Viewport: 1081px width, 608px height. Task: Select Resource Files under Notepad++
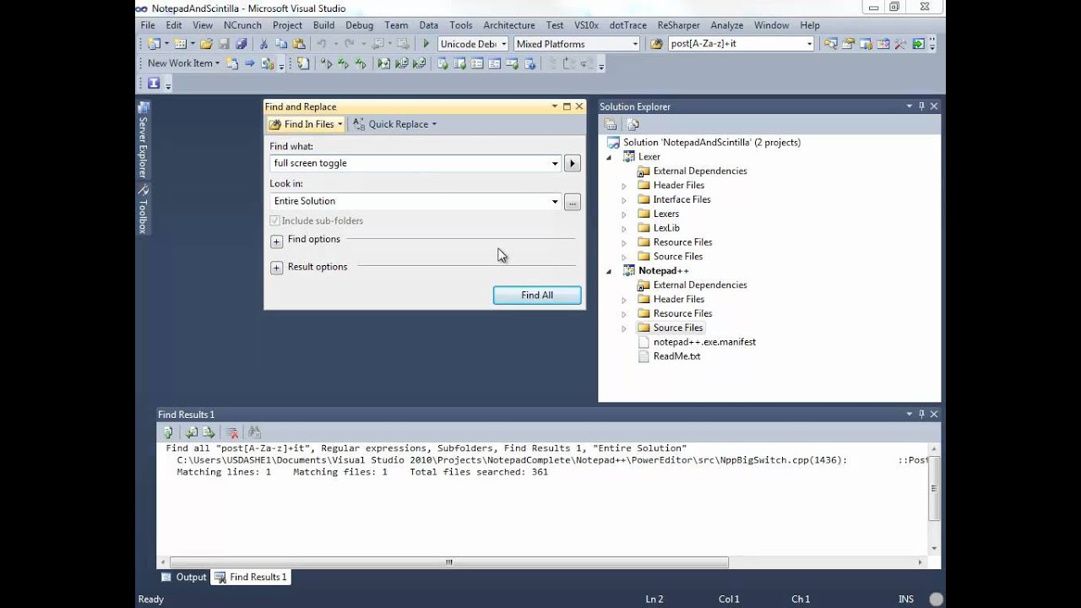point(682,313)
